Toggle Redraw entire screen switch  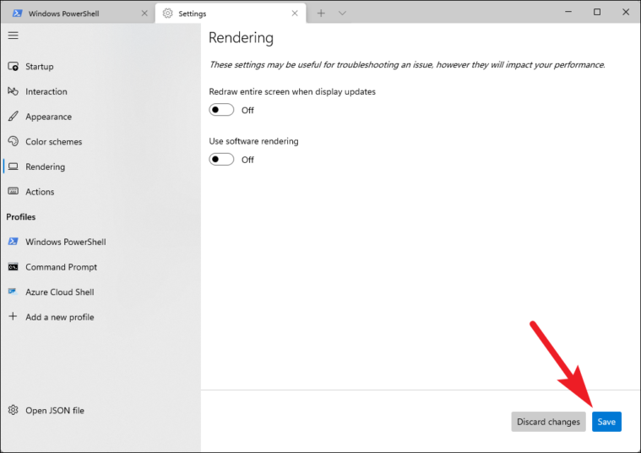click(221, 110)
